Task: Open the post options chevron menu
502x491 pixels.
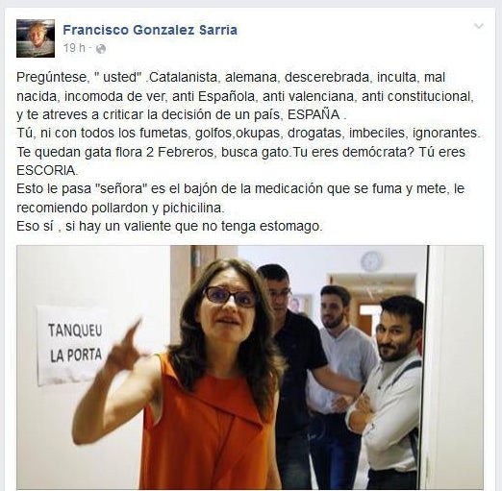Action: click(479, 26)
